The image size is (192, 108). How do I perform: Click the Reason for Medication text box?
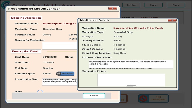tap(60, 46)
